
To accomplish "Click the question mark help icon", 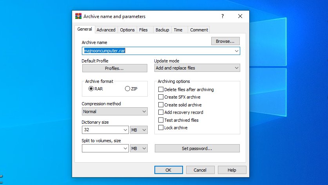I will pos(223,16).
